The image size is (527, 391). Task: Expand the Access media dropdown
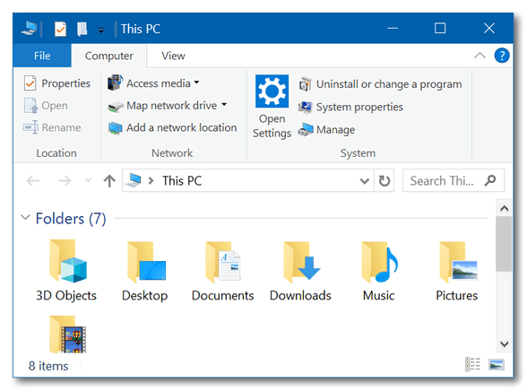(x=196, y=83)
